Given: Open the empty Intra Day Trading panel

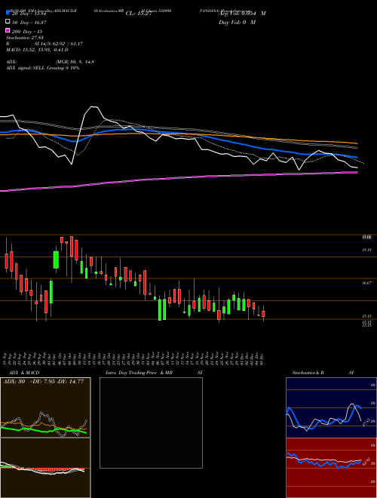Looking at the screenshot, I should point(151,423).
